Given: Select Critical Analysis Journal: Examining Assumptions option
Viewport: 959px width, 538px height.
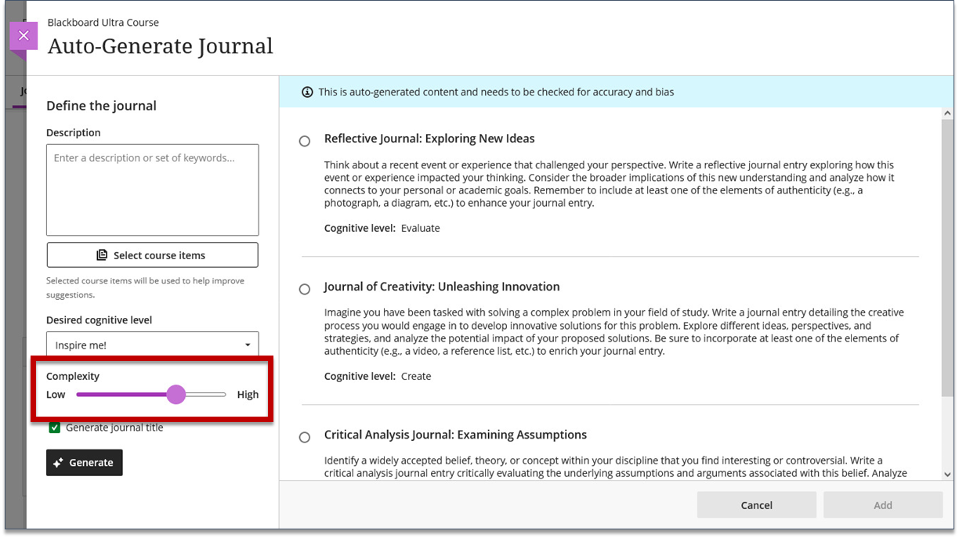Looking at the screenshot, I should 305,438.
